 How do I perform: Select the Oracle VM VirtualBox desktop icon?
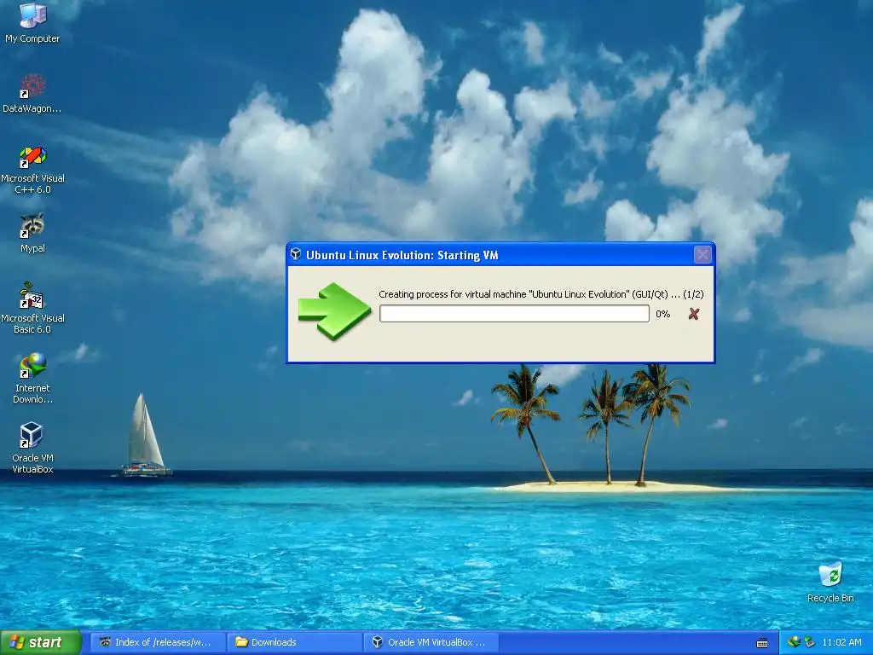[32, 448]
